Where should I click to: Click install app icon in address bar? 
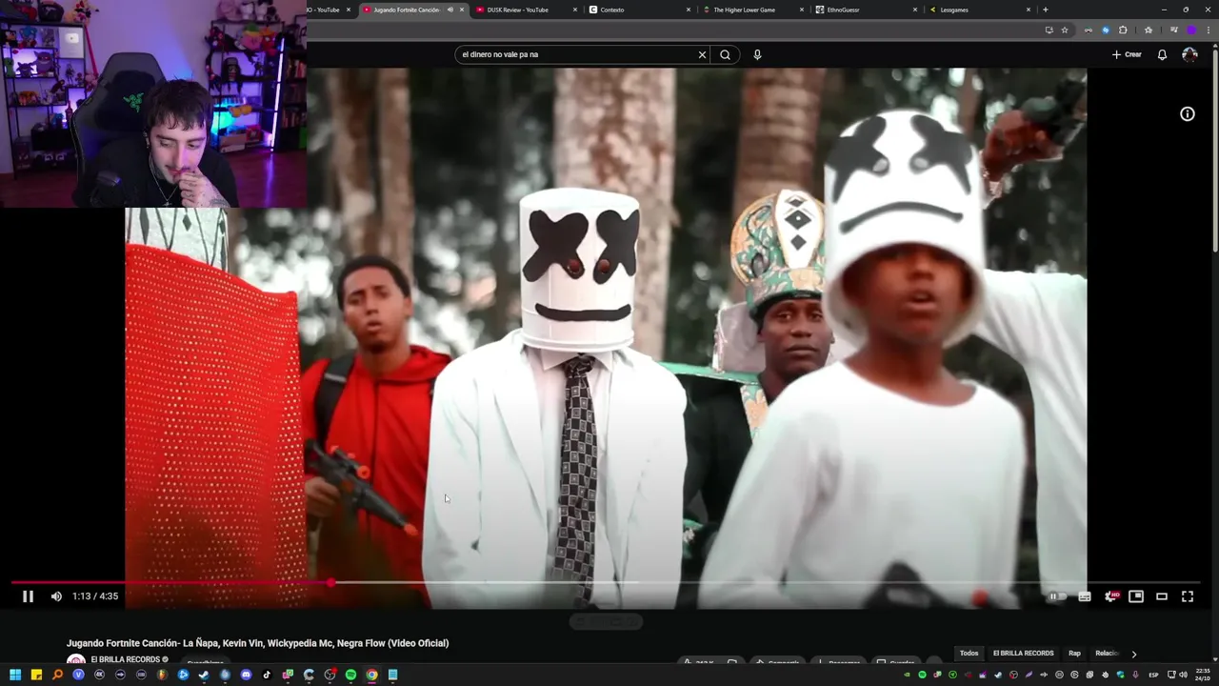coord(1049,30)
